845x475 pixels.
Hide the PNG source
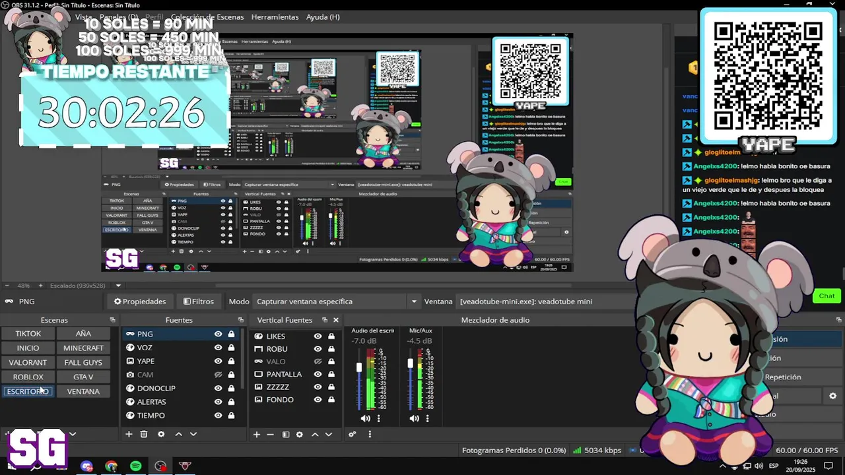(x=218, y=334)
